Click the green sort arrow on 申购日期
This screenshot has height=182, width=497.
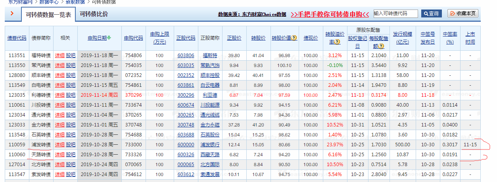[x=109, y=38]
